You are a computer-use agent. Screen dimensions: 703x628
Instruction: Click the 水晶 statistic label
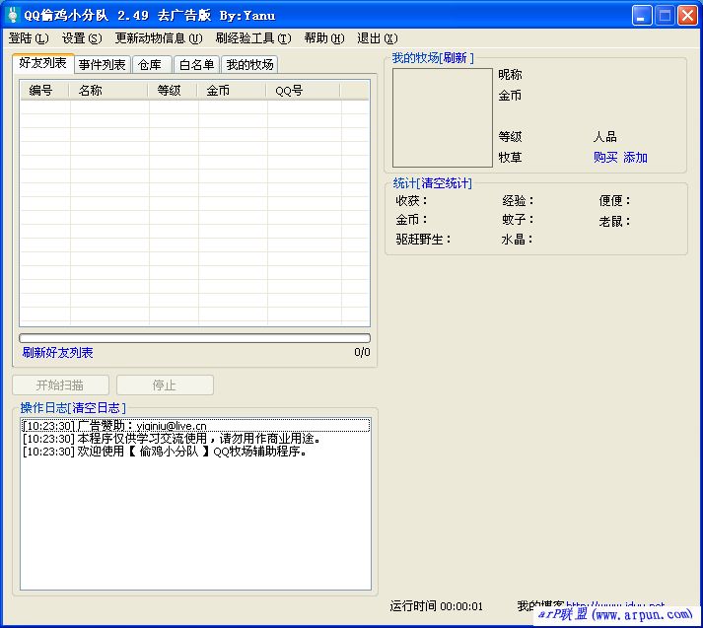pos(518,240)
